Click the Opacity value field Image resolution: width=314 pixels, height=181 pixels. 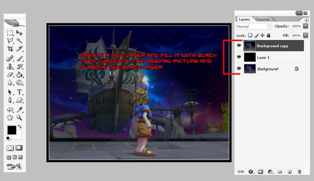[x=296, y=26]
